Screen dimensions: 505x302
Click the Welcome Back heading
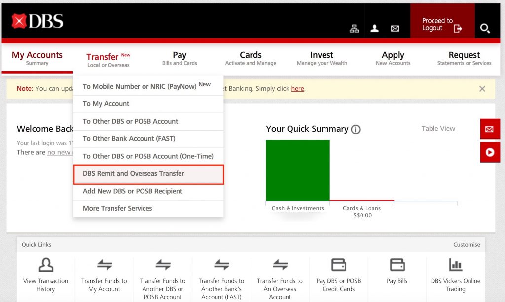pos(45,129)
